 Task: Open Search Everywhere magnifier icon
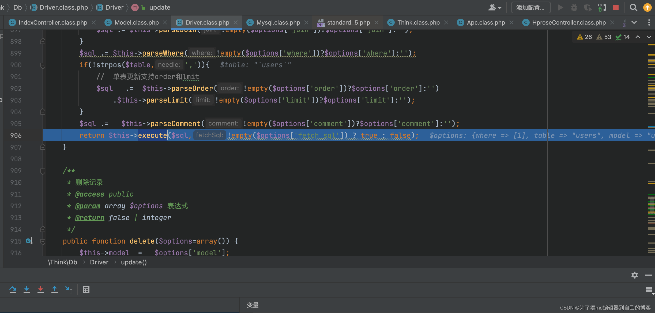click(633, 7)
